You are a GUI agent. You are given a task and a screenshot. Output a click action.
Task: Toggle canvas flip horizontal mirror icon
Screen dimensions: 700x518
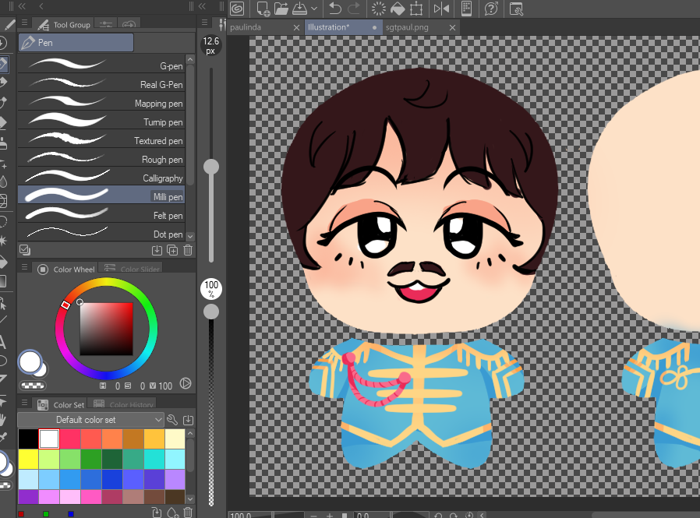point(441,9)
